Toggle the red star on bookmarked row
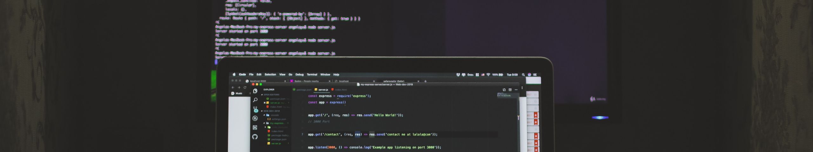Screen dimensions: 813x152 click(x=536, y=115)
